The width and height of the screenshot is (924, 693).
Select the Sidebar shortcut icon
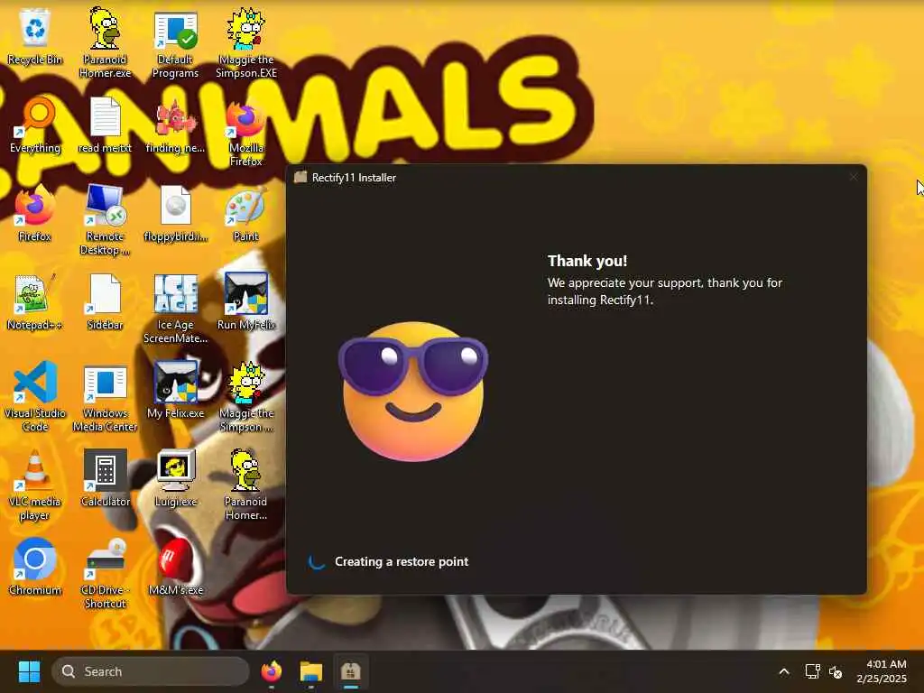pyautogui.click(x=105, y=302)
